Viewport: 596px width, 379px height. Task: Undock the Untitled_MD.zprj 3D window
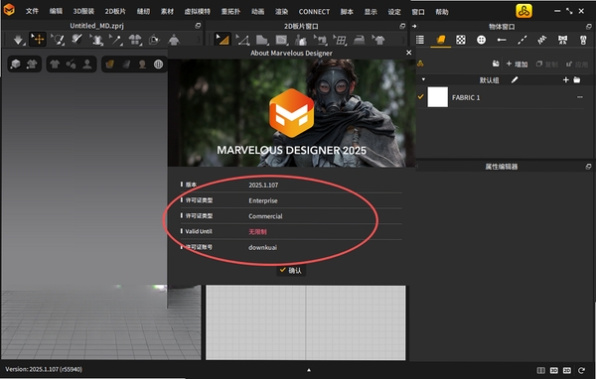click(x=198, y=26)
